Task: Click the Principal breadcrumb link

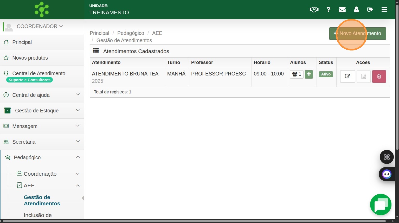Action: [99, 33]
